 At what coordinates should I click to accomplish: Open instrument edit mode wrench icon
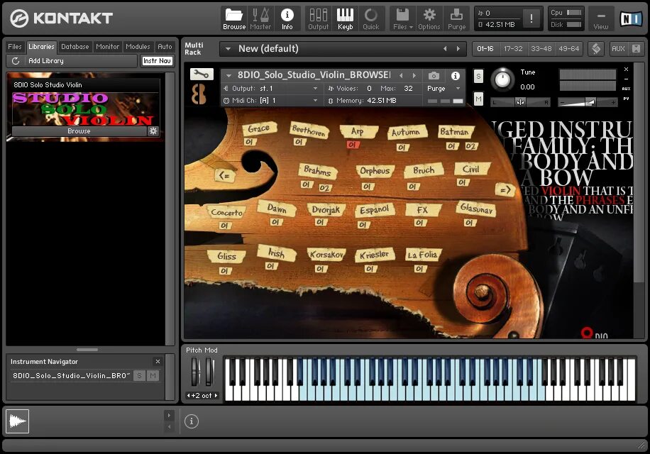pos(202,74)
